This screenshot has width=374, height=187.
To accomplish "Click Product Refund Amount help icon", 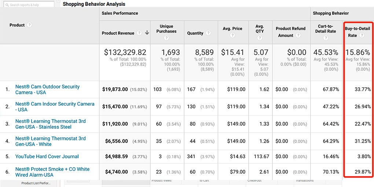I will click(x=298, y=36).
